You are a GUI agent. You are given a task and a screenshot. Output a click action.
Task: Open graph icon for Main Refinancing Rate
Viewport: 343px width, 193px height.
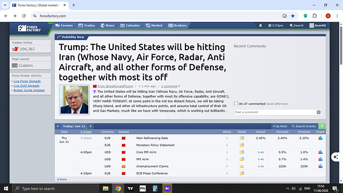point(321,138)
